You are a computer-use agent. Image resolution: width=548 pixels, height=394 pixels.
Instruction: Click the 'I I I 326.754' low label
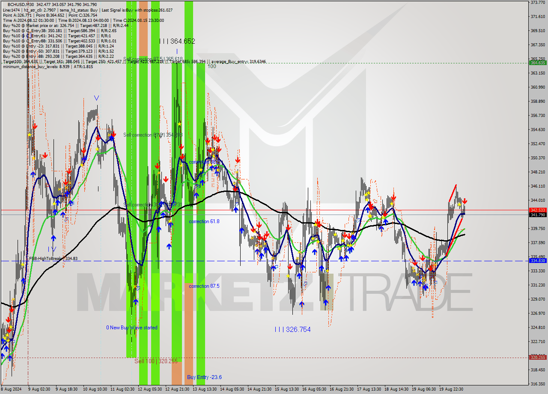pos(293,329)
